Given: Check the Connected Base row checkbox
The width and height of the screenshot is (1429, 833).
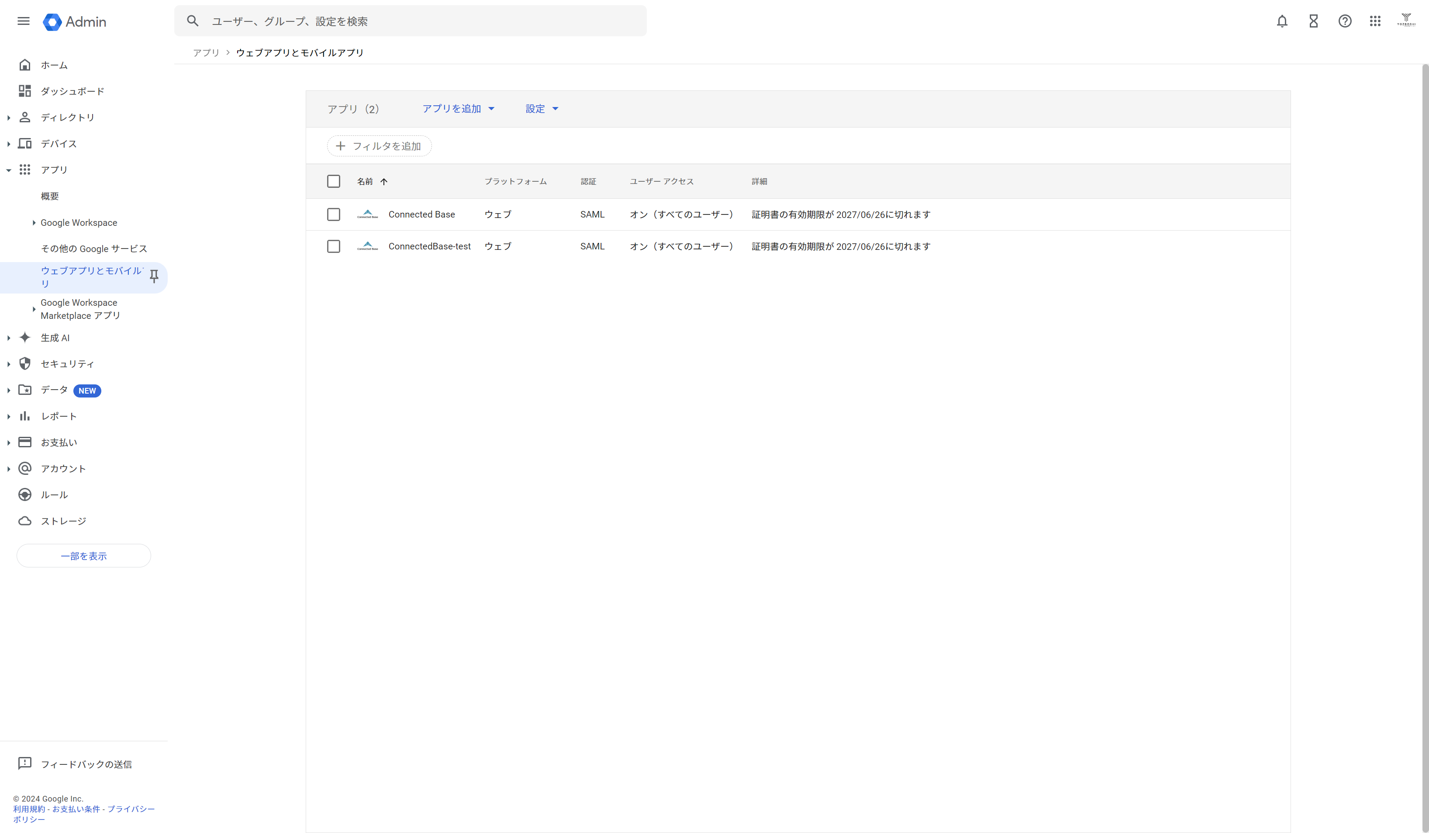Looking at the screenshot, I should coord(333,214).
